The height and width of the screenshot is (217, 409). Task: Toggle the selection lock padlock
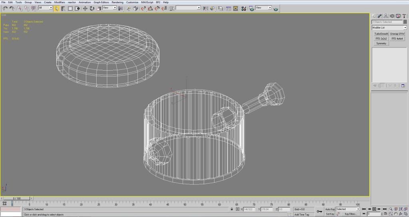(x=232, y=209)
